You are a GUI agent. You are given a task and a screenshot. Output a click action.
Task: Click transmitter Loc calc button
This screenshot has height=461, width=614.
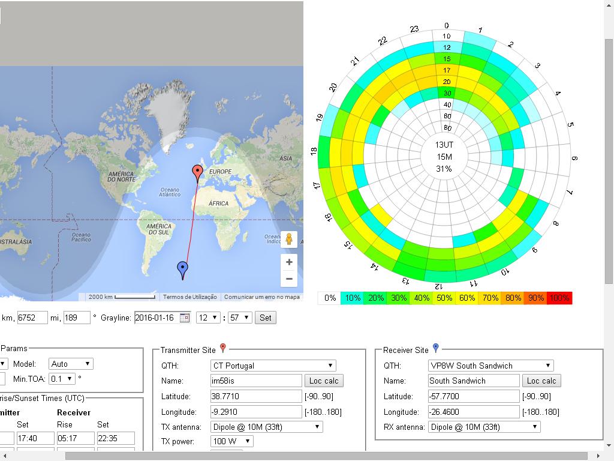pyautogui.click(x=324, y=381)
